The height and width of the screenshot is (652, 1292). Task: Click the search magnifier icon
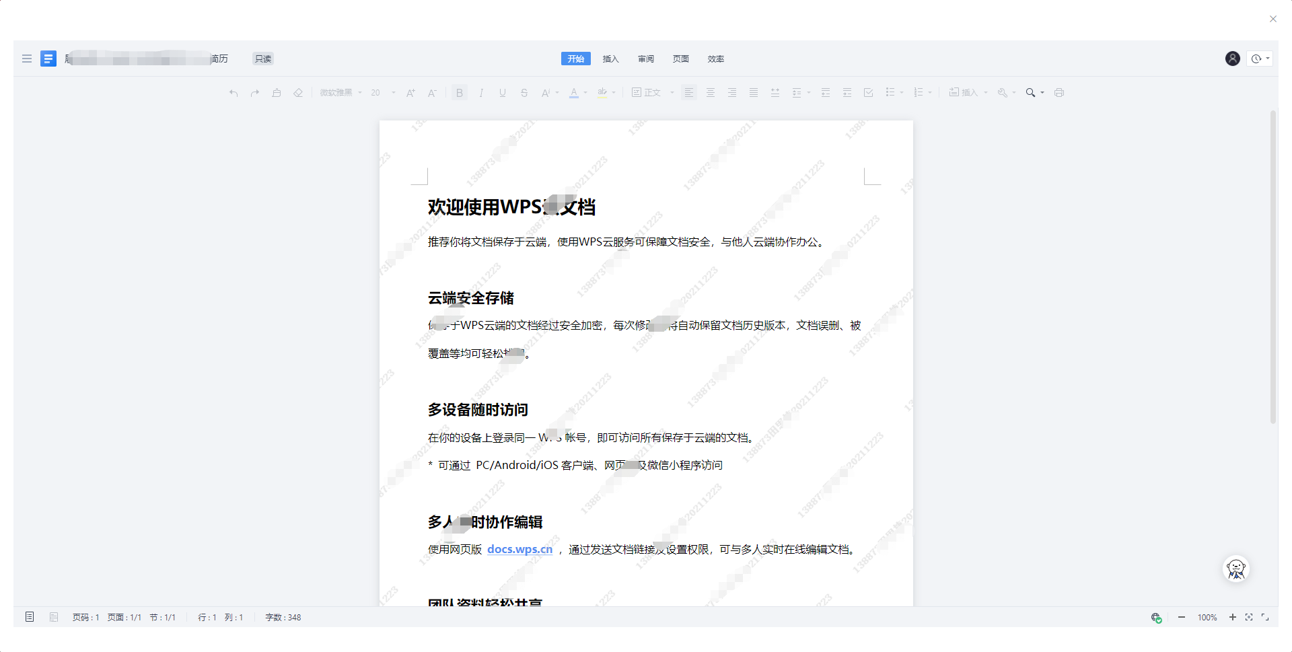[1030, 93]
